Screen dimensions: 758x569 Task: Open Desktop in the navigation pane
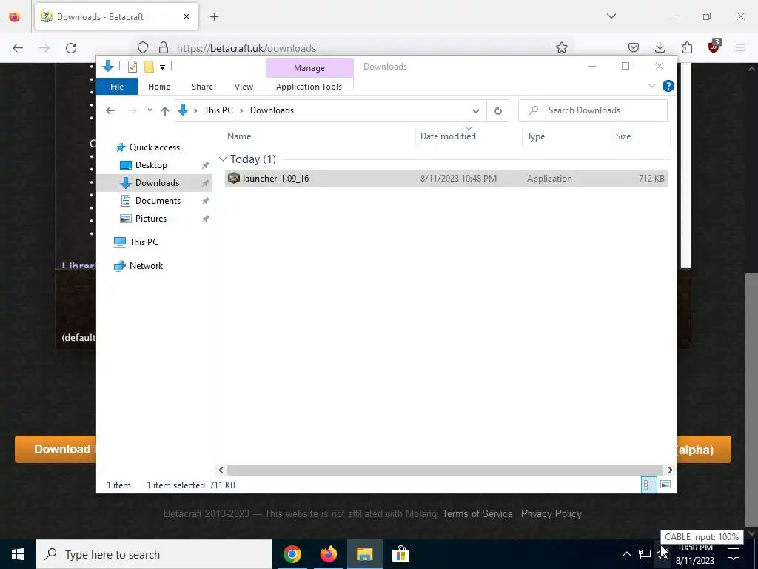151,165
